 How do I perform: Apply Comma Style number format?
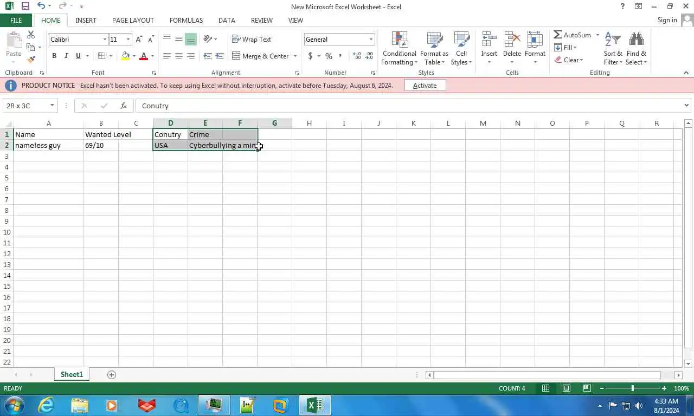pos(340,56)
